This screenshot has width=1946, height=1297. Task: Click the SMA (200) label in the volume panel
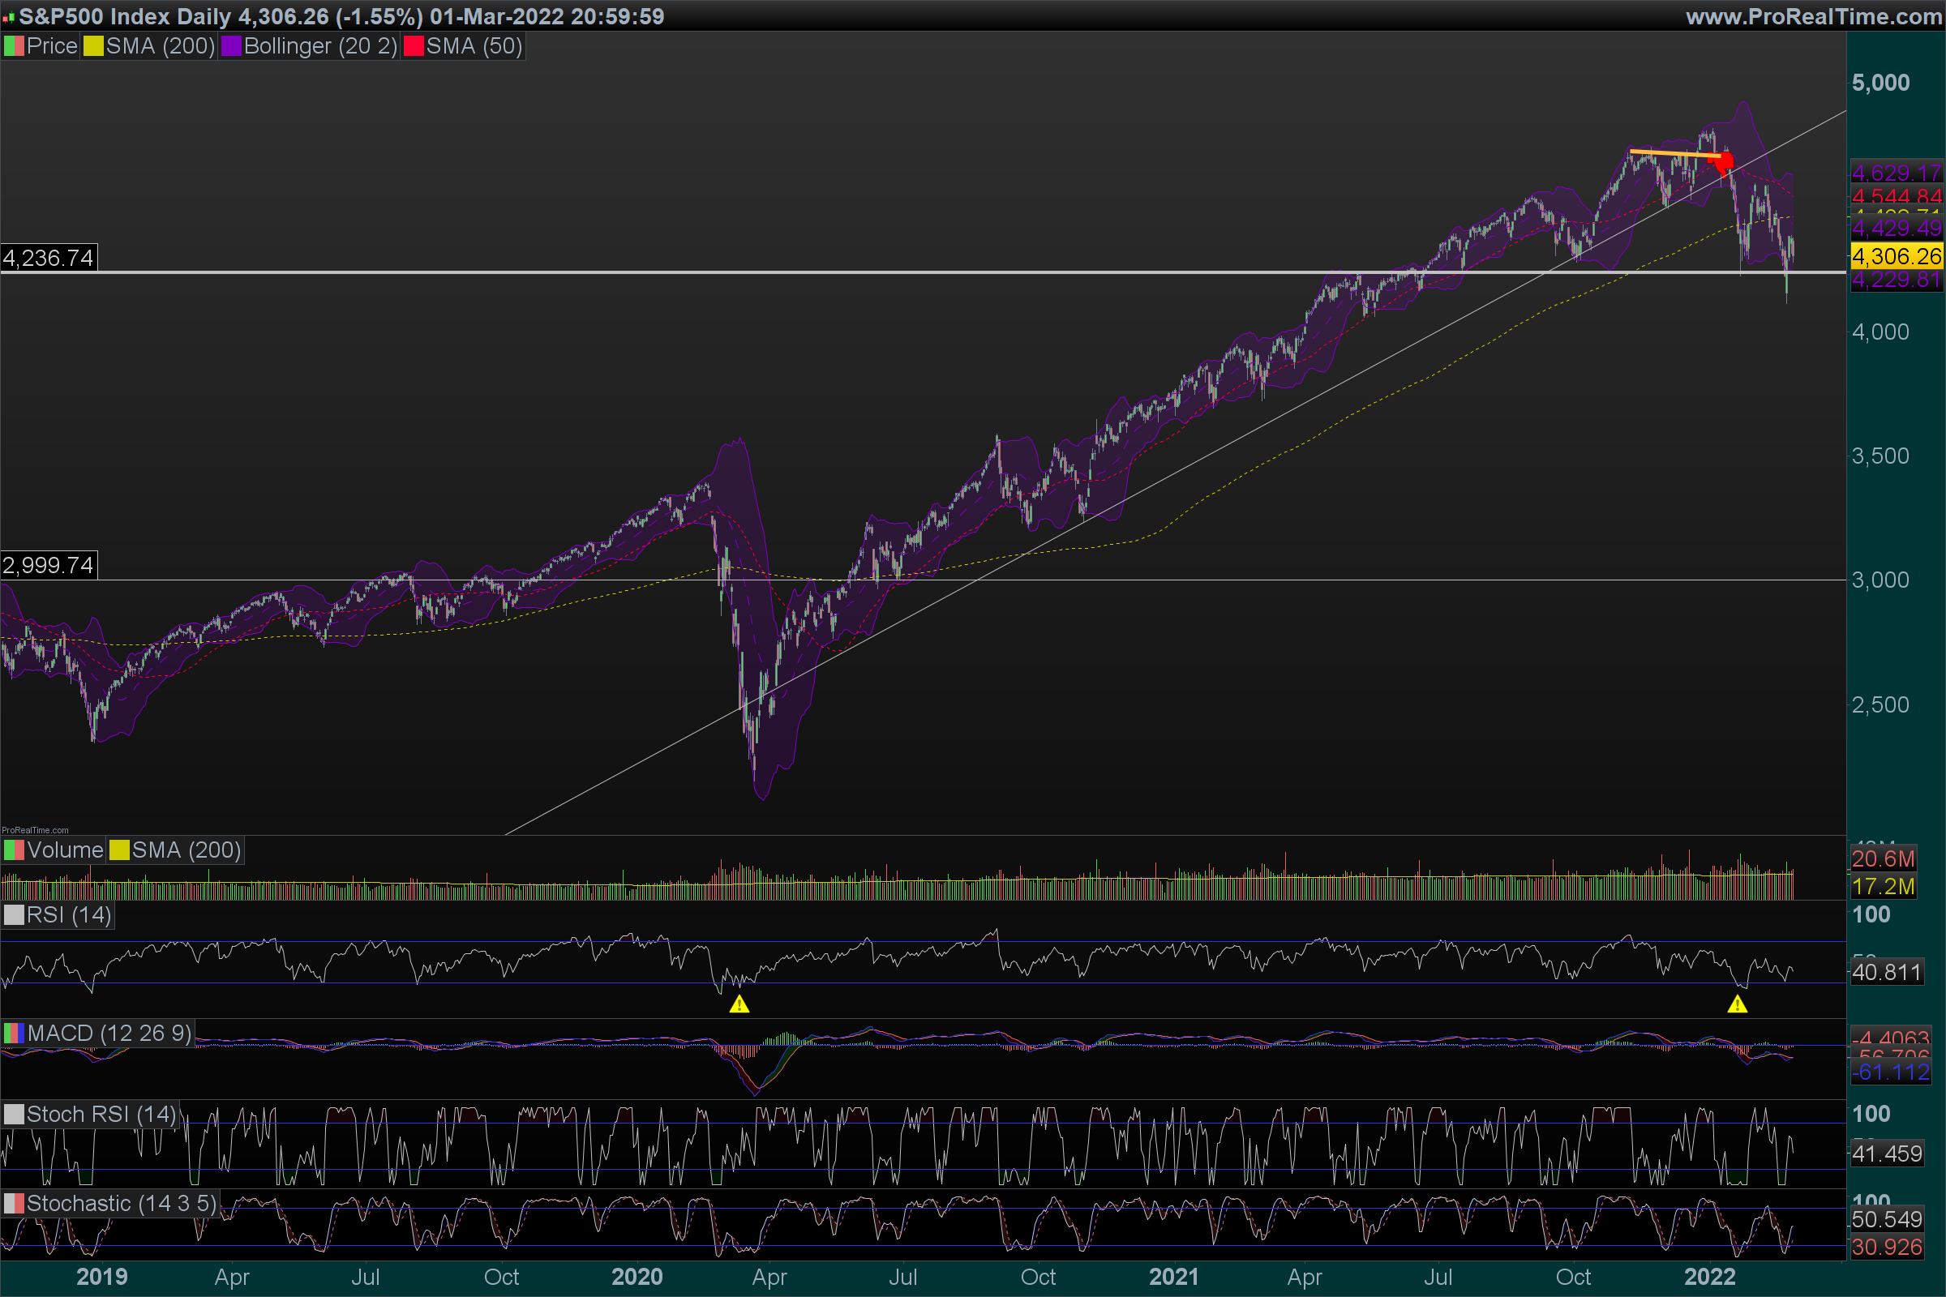coord(186,850)
